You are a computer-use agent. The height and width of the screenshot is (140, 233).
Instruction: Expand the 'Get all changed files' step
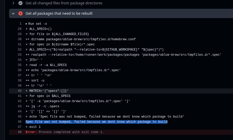click(13, 3)
